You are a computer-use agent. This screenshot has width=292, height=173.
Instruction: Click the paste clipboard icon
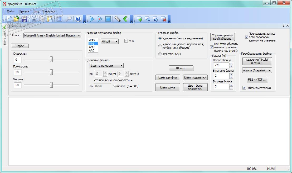(50, 19)
